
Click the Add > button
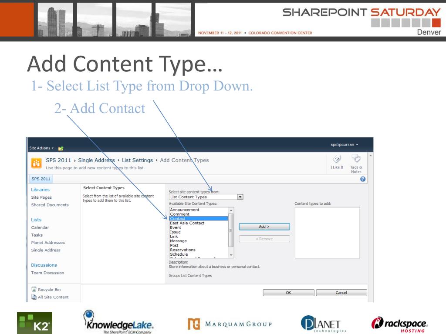point(264,226)
